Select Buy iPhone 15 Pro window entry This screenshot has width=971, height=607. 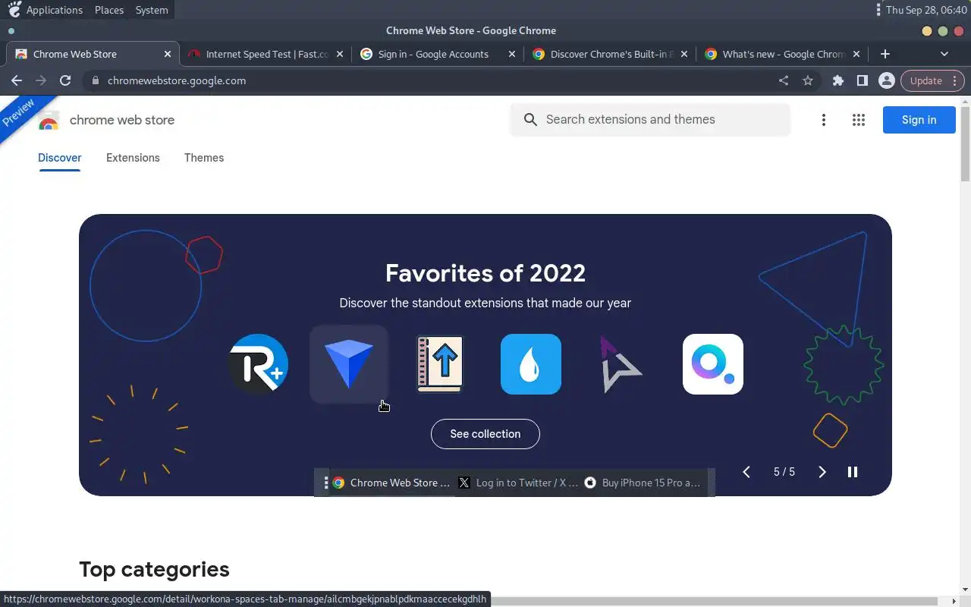[x=645, y=483]
